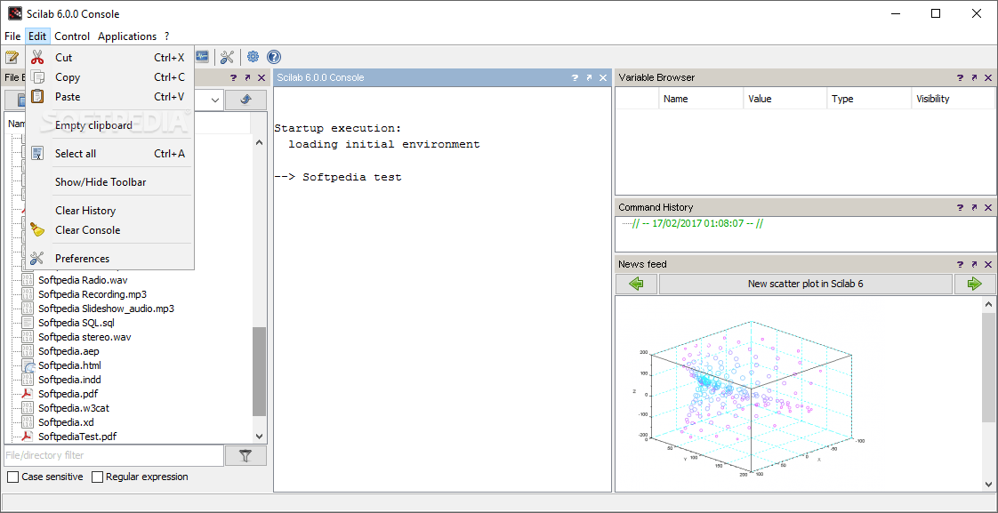Choose Clear Console from Edit menu
This screenshot has height=513, width=998.
109,229
